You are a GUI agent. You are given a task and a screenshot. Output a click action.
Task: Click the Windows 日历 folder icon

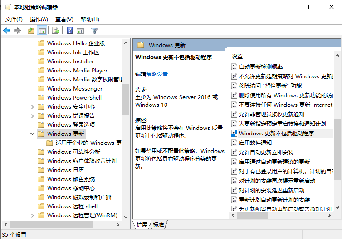(41, 170)
